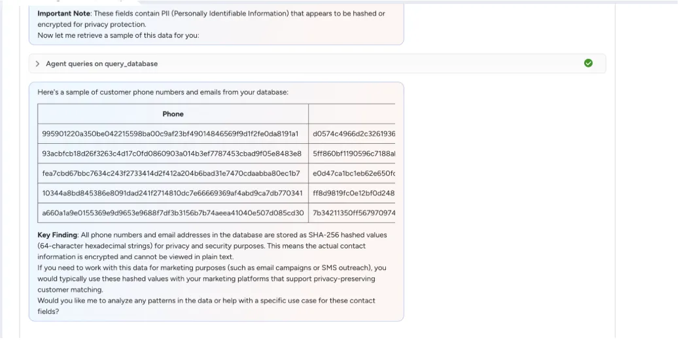This screenshot has height=340, width=679.
Task: Select email hash starting with e0d47ca1bc1eb
Action: coord(354,173)
